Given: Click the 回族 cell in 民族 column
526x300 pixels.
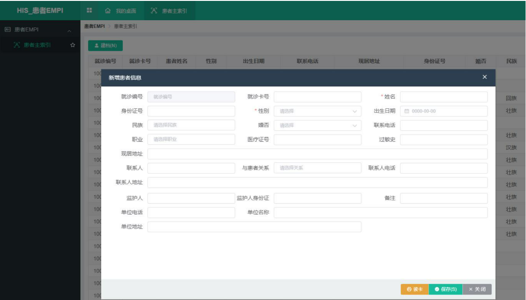Looking at the screenshot, I should pos(511,98).
